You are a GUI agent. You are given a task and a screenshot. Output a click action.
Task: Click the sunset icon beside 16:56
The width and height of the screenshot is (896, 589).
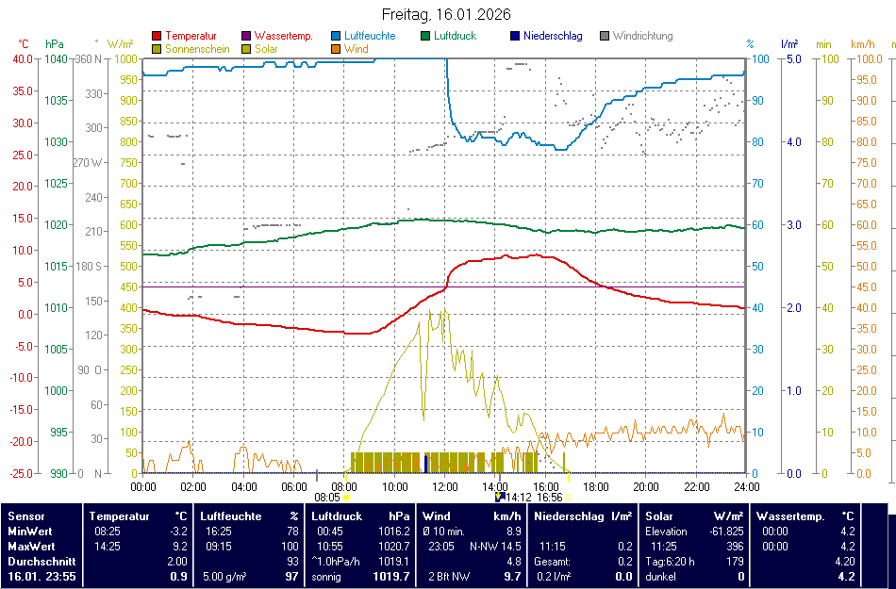(x=569, y=498)
